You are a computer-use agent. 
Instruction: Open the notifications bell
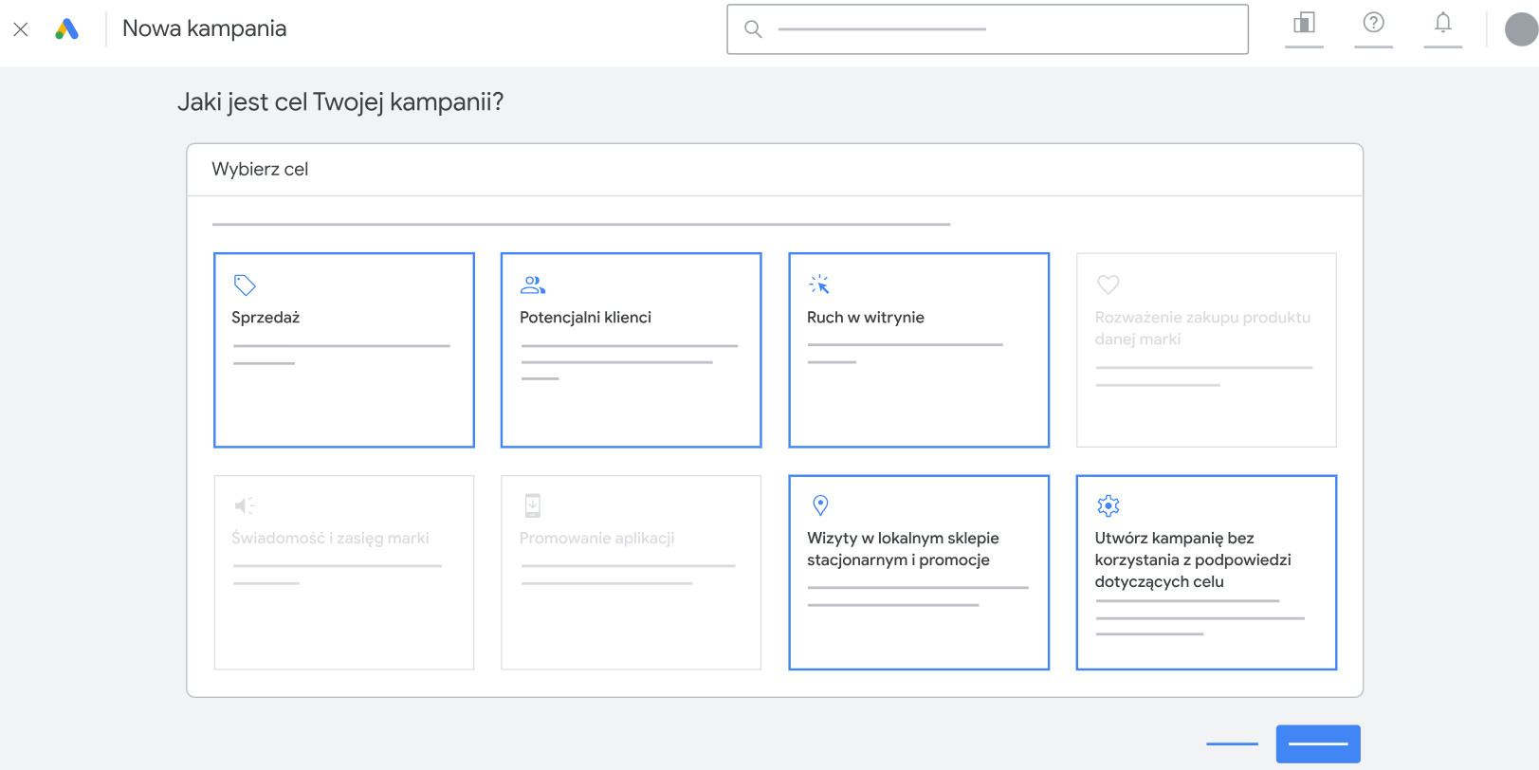click(x=1442, y=23)
